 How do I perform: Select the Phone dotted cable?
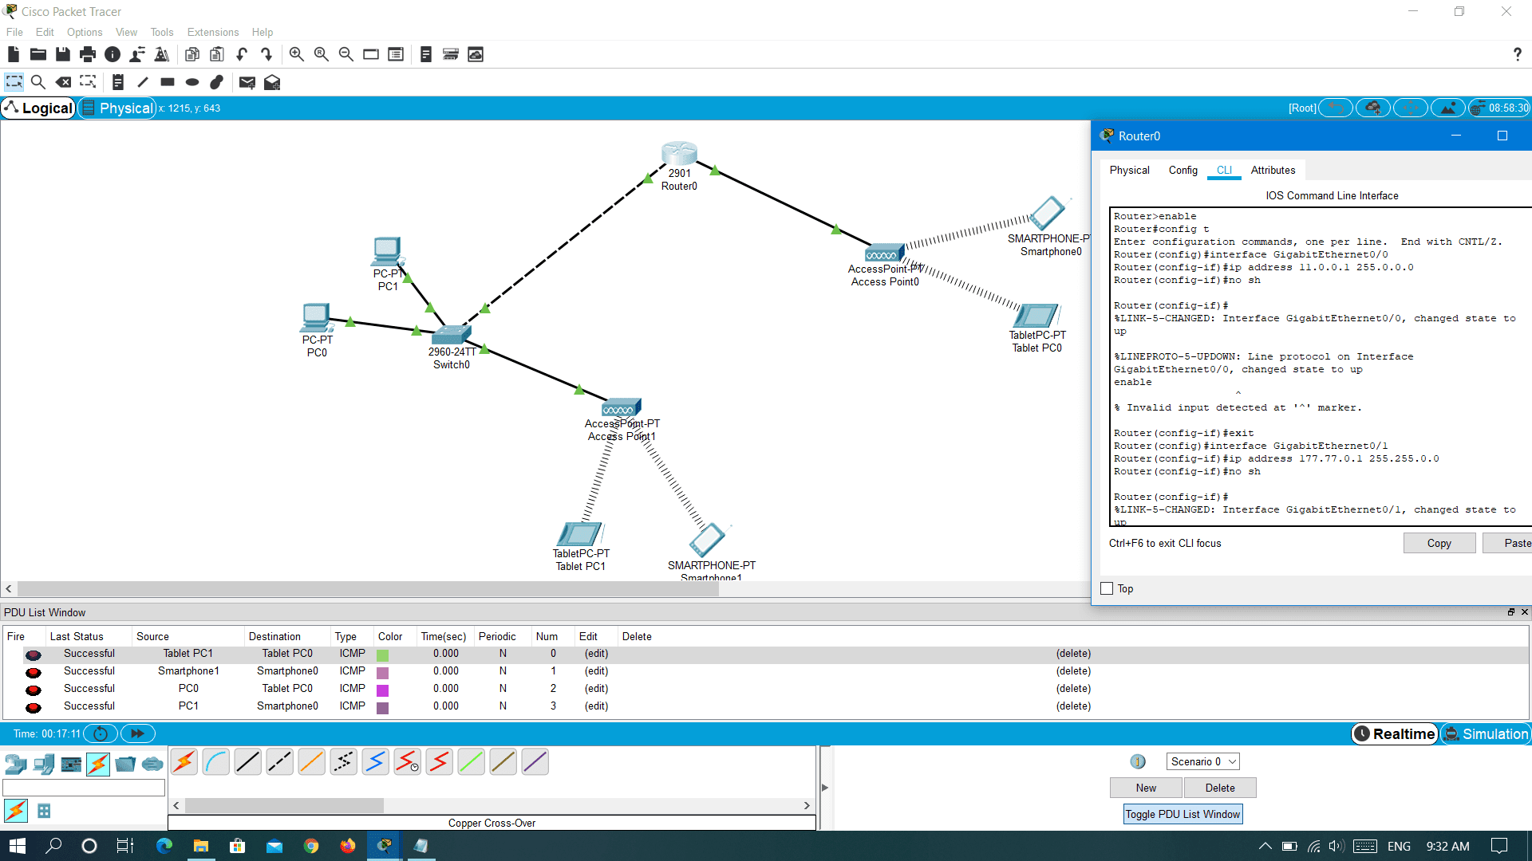click(x=344, y=762)
